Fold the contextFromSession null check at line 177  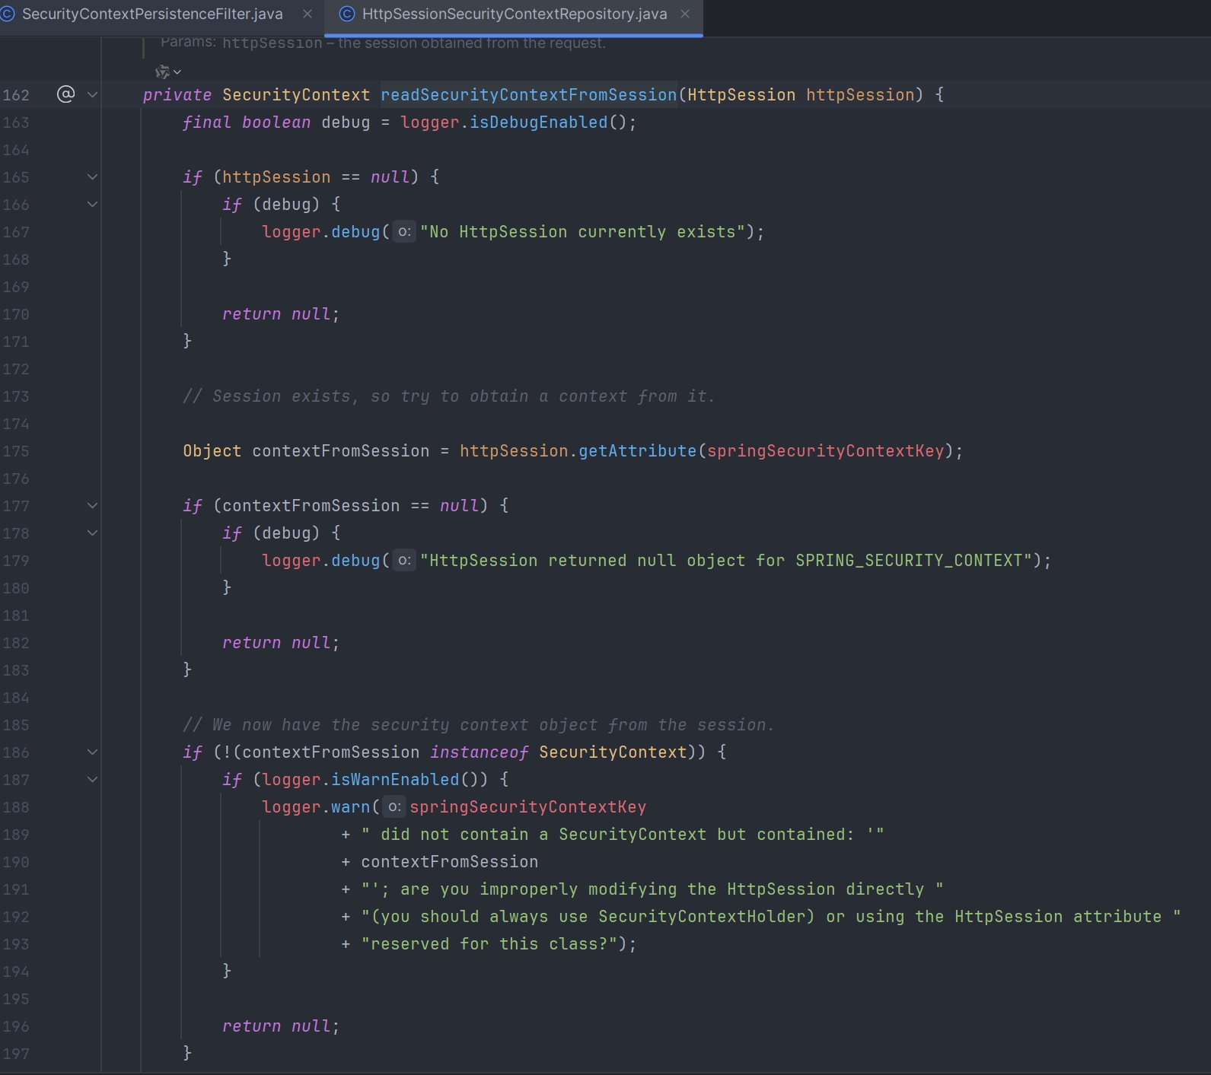(x=93, y=505)
